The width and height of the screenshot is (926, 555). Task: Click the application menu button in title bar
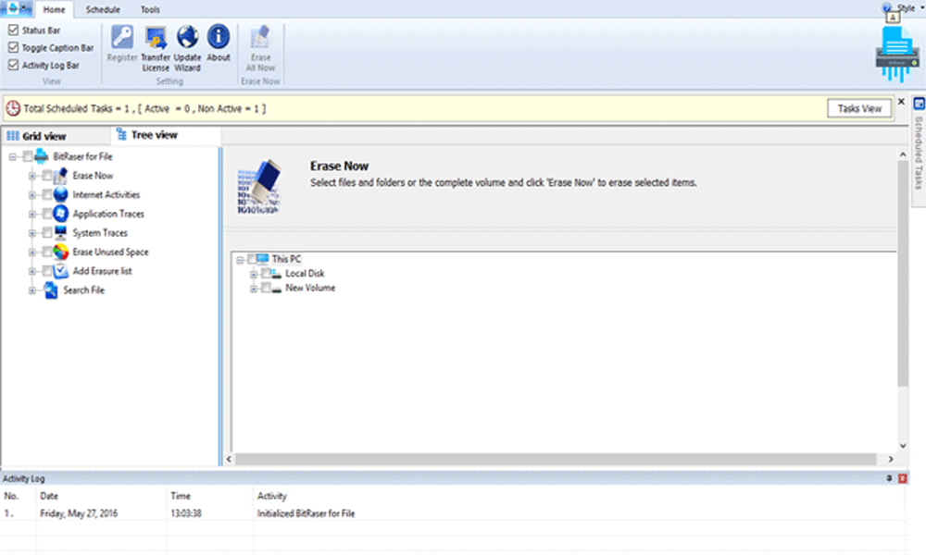tap(17, 8)
